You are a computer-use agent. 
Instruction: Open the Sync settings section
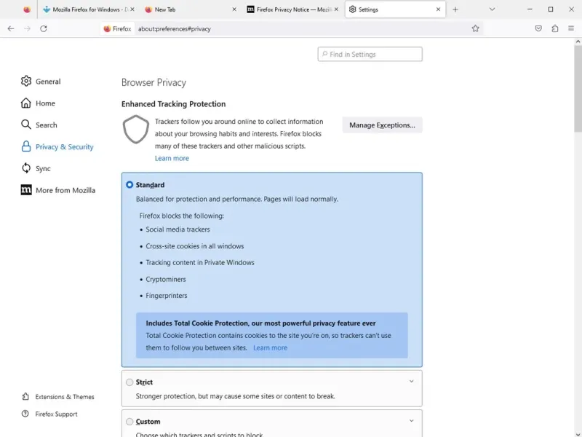36,168
